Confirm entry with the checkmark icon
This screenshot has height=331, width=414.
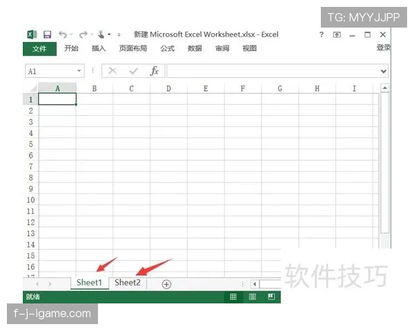point(134,71)
